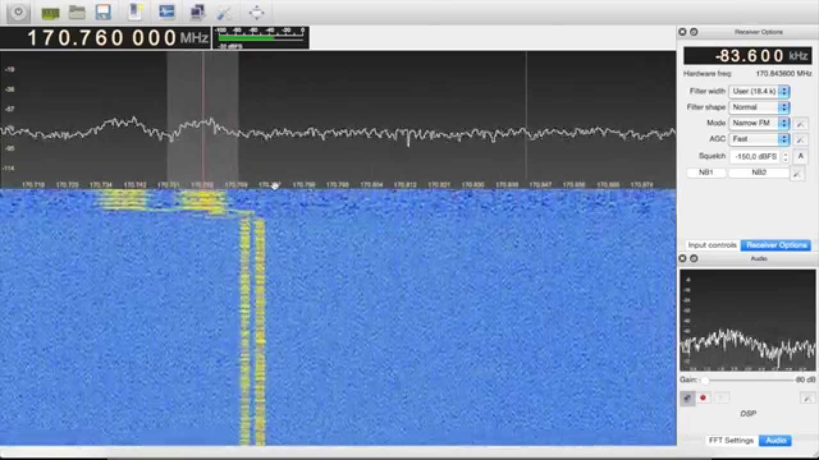Open the Mode dropdown showing Narrow FM
The width and height of the screenshot is (819, 460).
point(759,123)
